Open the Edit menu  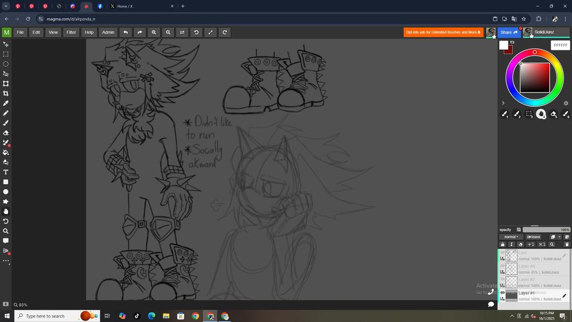[36, 33]
